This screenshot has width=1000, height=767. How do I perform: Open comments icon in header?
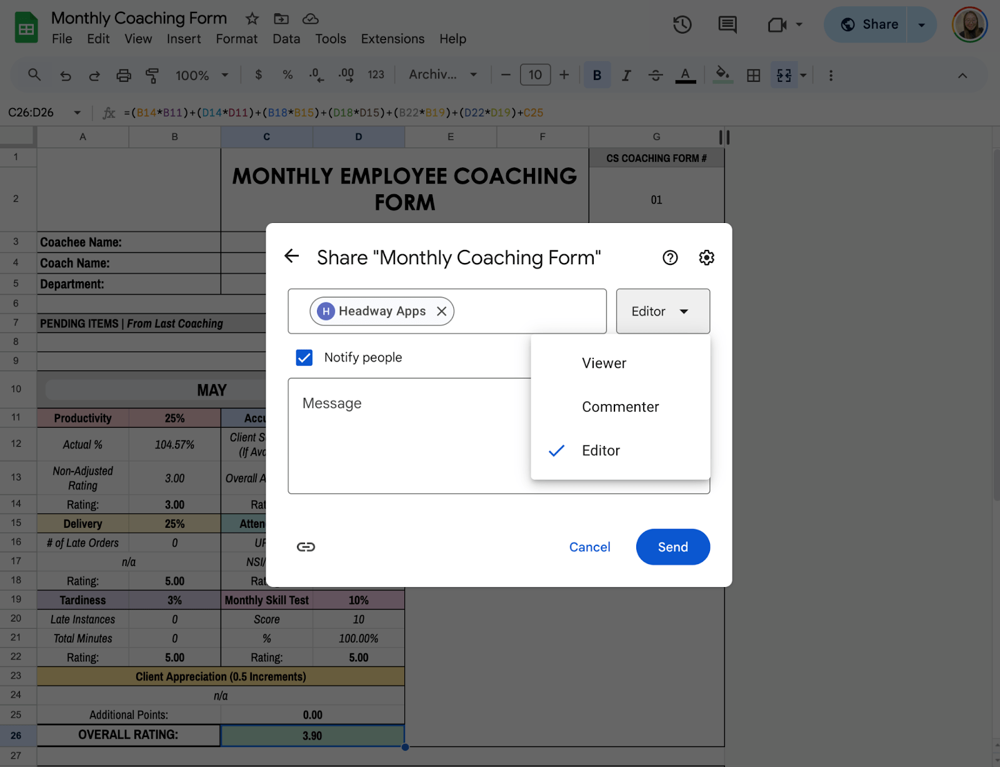point(727,25)
